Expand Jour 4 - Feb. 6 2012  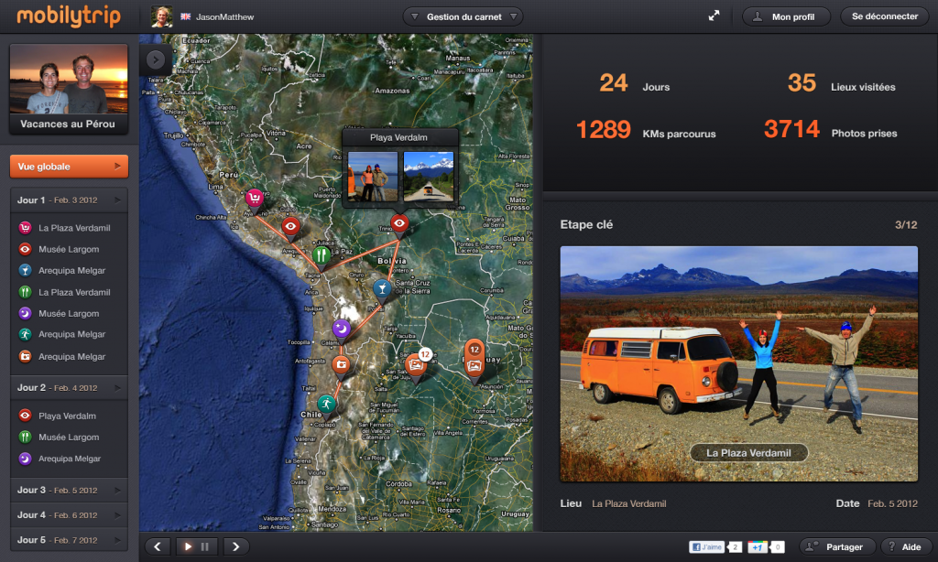click(x=69, y=514)
